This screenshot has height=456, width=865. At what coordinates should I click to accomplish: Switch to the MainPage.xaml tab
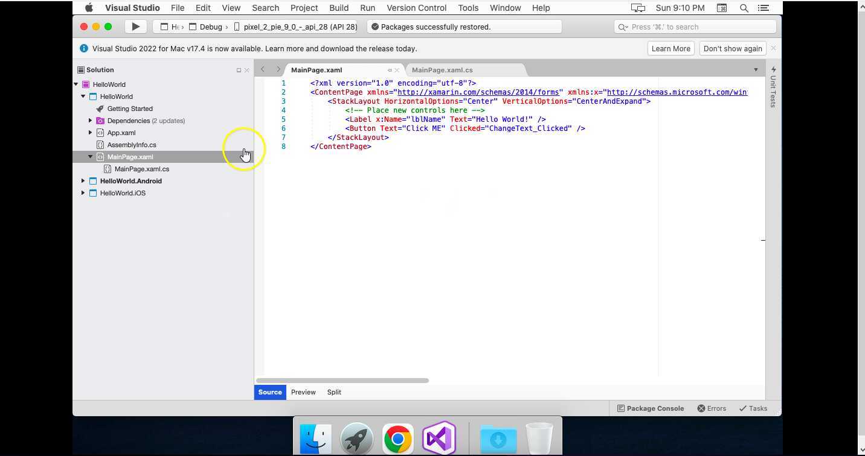(317, 70)
